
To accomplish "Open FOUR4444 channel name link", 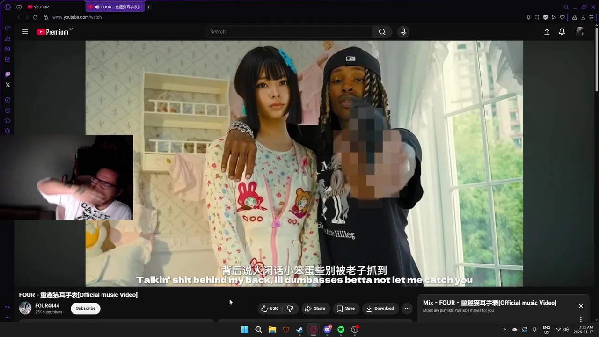I will [x=47, y=306].
